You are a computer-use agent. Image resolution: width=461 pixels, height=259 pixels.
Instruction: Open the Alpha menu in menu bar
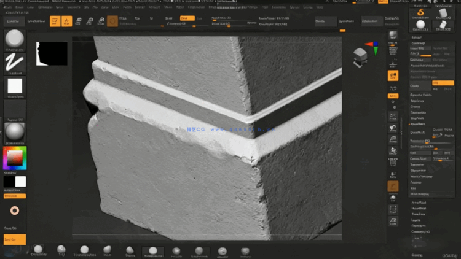pyautogui.click(x=8, y=7)
